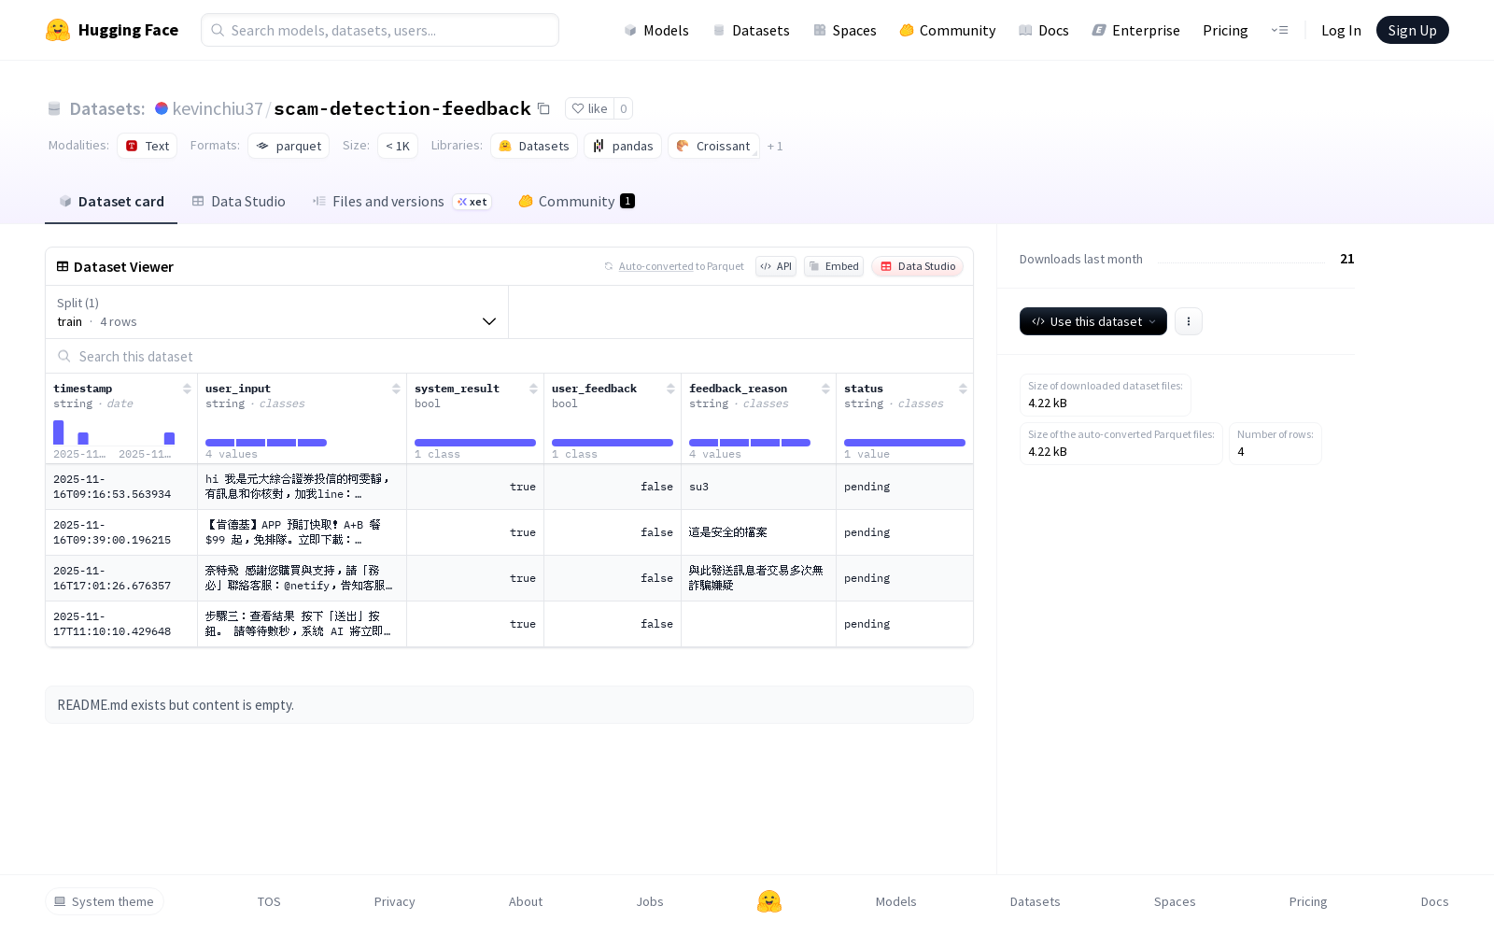
Task: Copy dataset name with the copy icon
Action: (x=543, y=108)
